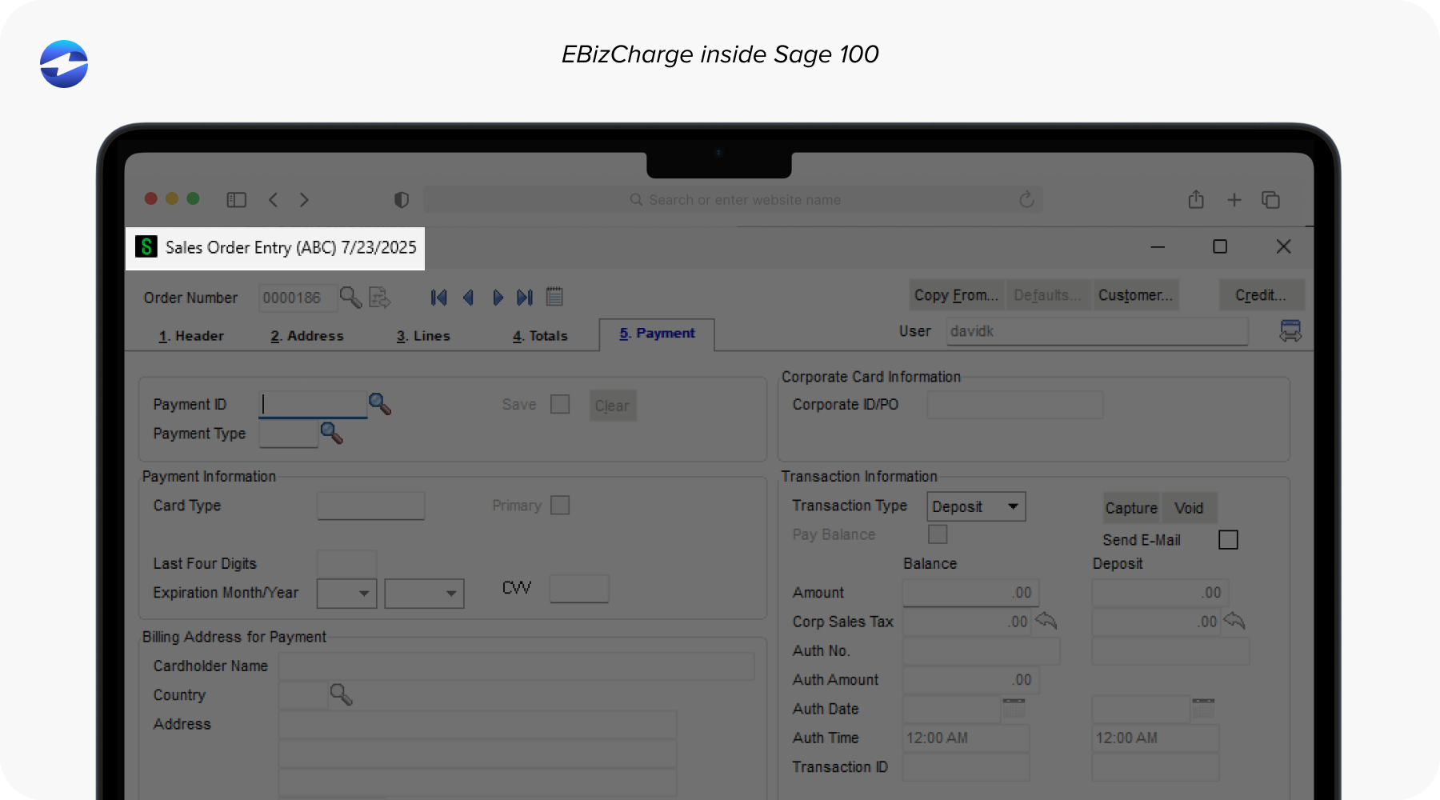Open the memo notepad icon
The height and width of the screenshot is (800, 1440).
pyautogui.click(x=555, y=297)
